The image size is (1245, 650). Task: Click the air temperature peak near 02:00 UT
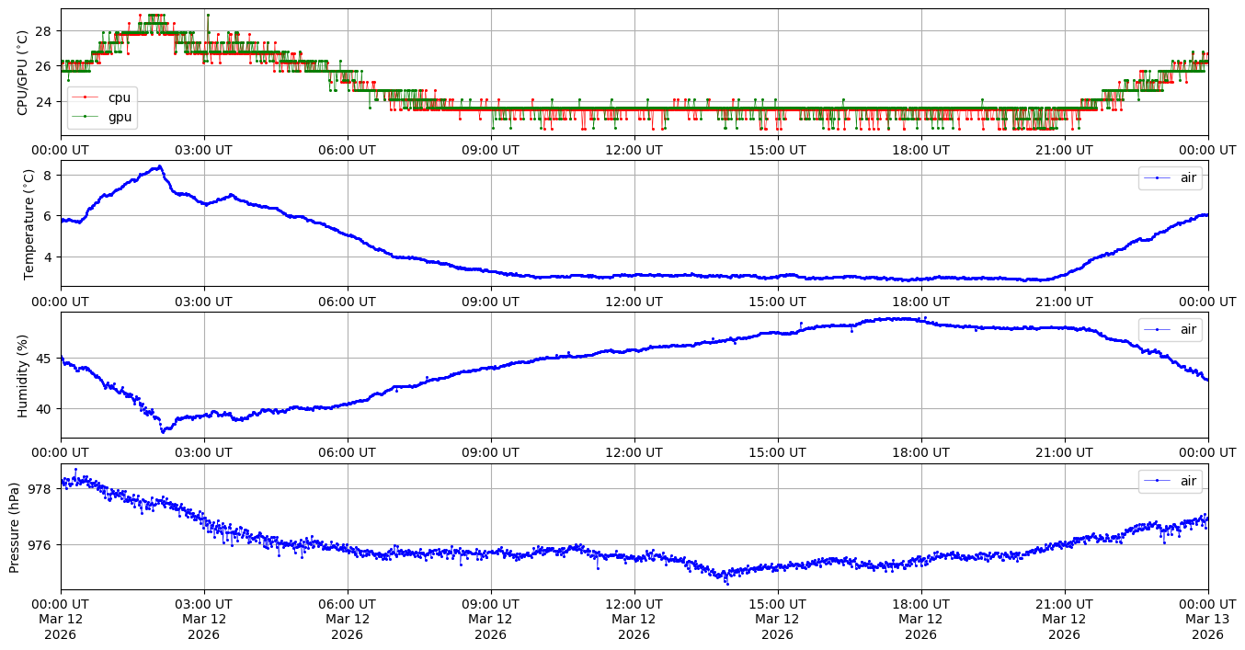click(x=159, y=166)
